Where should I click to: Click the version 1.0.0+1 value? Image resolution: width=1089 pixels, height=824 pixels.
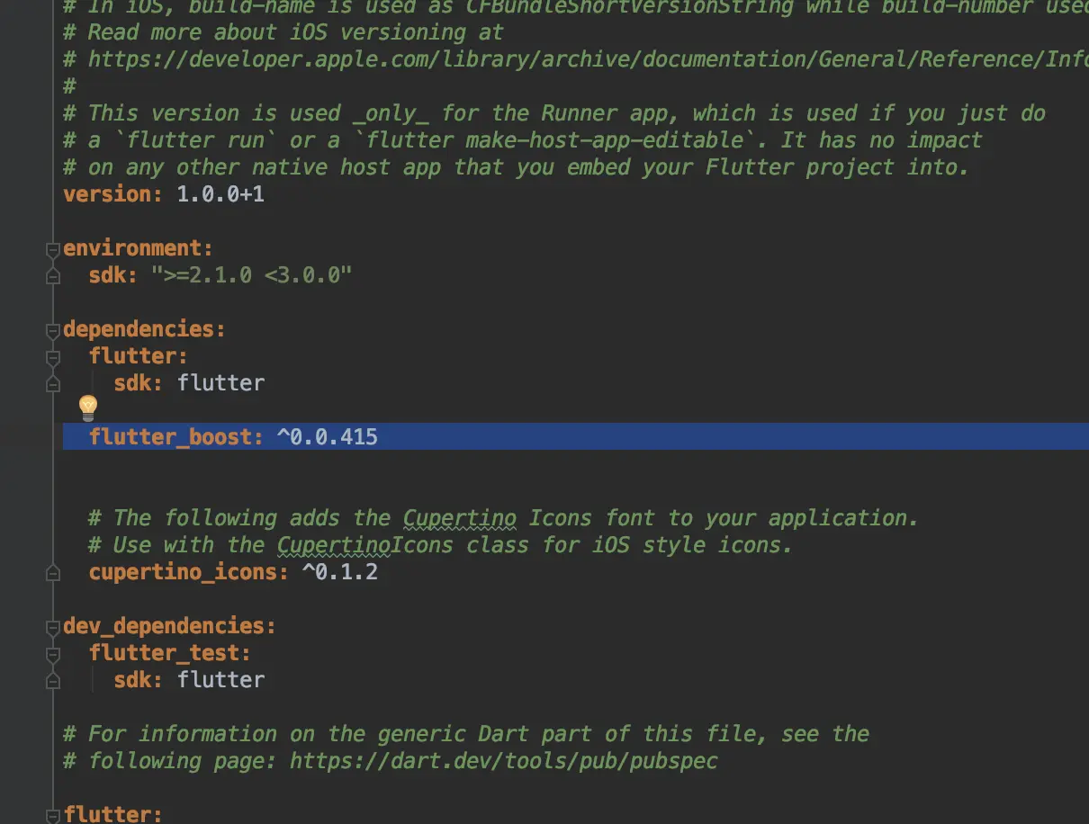pos(220,194)
